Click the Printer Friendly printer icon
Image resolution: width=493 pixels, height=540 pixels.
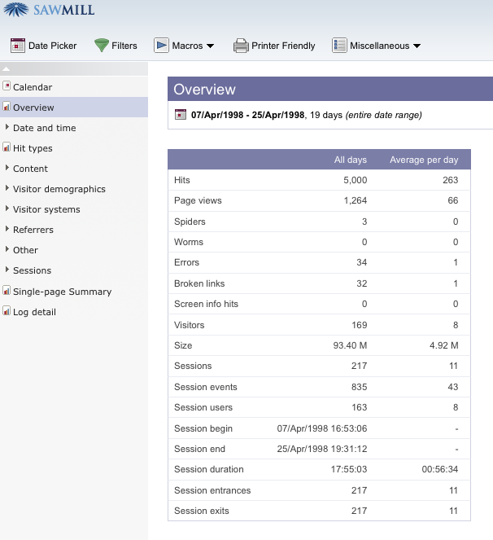pyautogui.click(x=241, y=46)
